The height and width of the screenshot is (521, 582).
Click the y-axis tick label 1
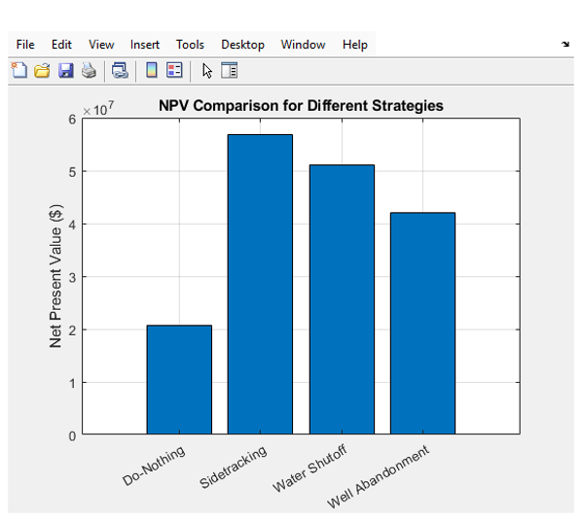[x=72, y=383]
